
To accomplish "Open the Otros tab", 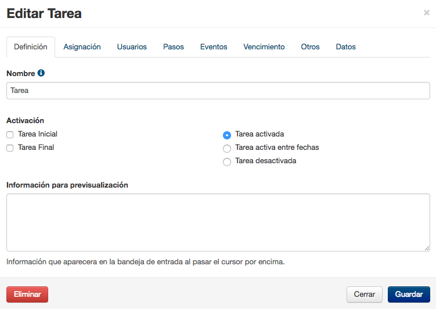I will (x=310, y=46).
